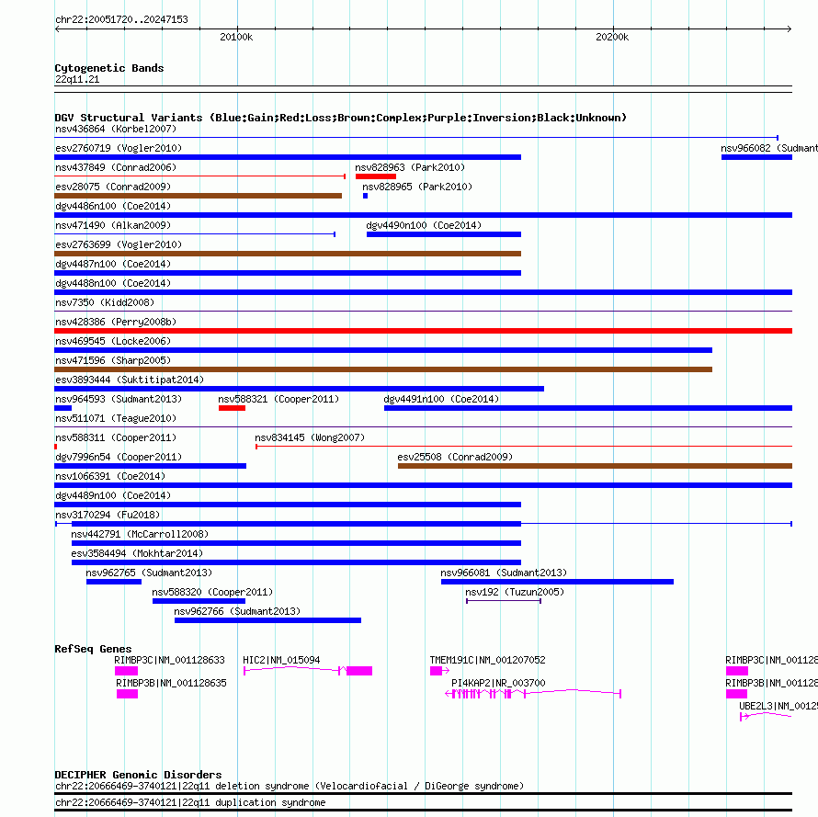This screenshot has height=817, width=818.
Task: Click the 22q11.21 band label
Action: [x=77, y=79]
